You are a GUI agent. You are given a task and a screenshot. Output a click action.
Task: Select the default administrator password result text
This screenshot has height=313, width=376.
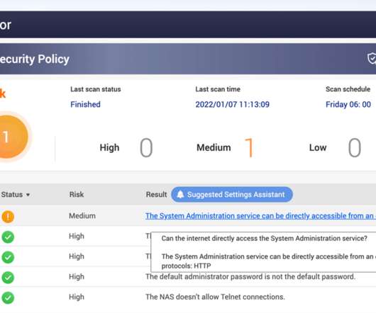pyautogui.click(x=250, y=277)
